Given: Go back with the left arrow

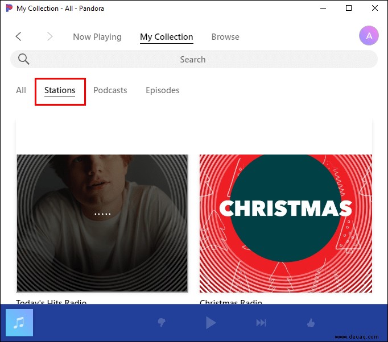Looking at the screenshot, I should point(18,36).
